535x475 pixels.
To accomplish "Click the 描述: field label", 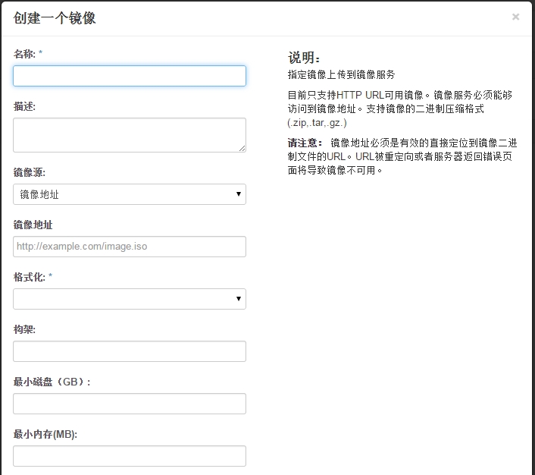I will coord(24,107).
